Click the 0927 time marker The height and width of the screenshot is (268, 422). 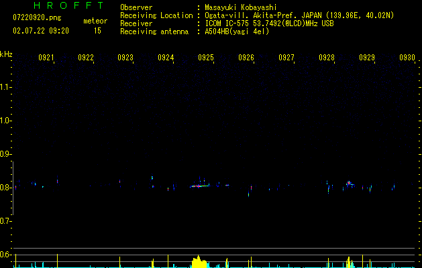pos(286,58)
